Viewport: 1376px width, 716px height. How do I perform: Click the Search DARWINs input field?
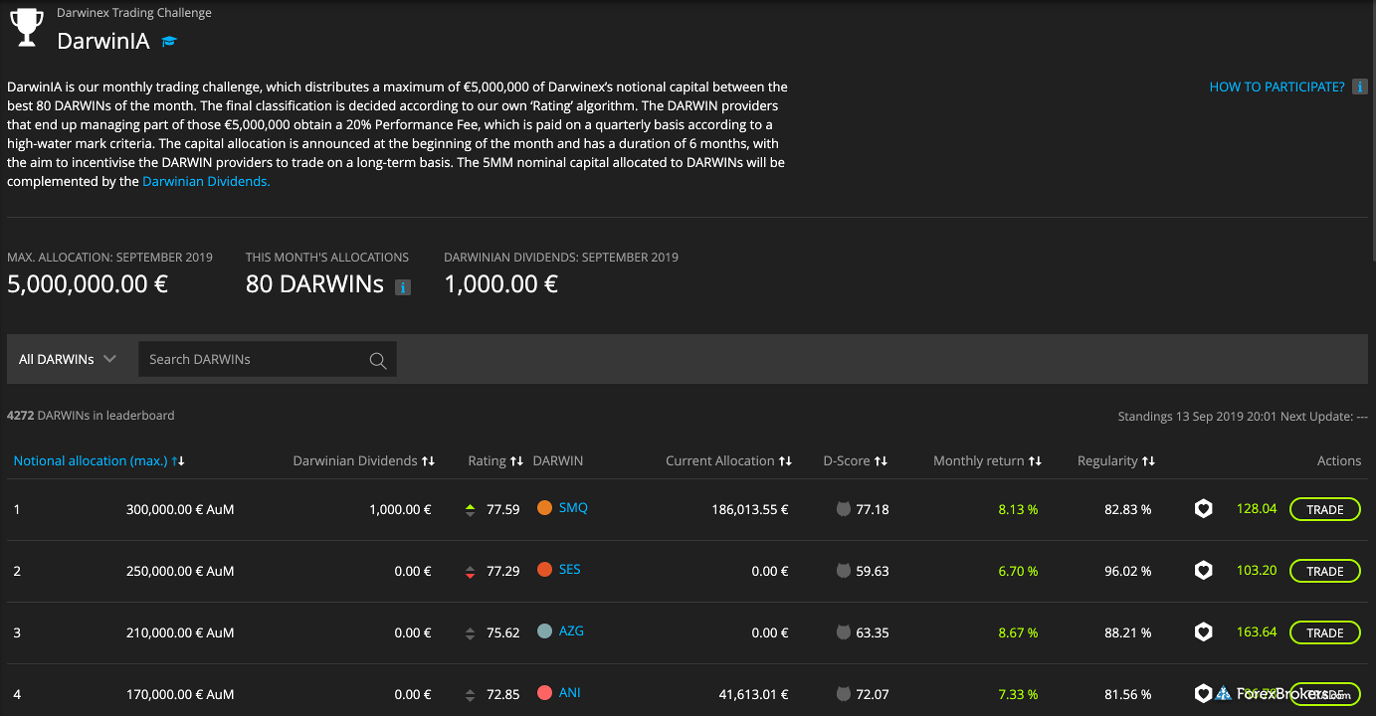(267, 359)
